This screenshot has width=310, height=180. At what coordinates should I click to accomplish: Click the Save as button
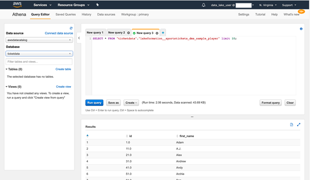(x=113, y=102)
